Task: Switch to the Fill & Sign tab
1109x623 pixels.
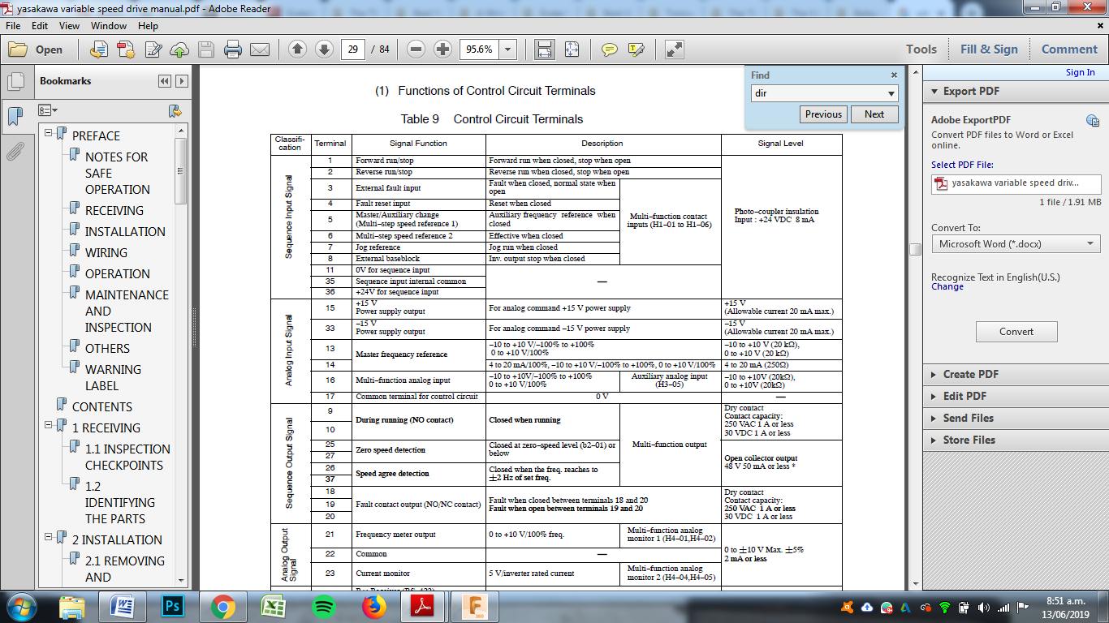Action: tap(988, 49)
